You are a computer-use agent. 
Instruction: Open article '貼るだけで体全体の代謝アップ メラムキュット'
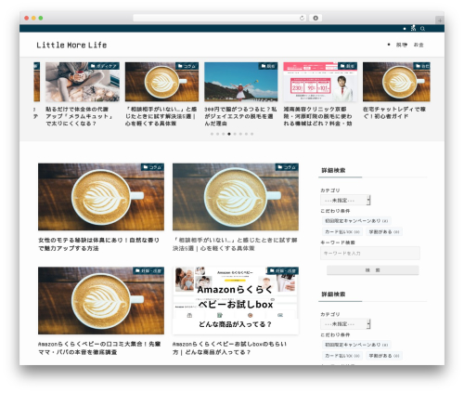[x=79, y=116]
